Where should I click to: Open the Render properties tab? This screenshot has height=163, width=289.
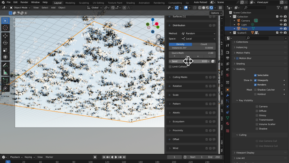pos(228,53)
